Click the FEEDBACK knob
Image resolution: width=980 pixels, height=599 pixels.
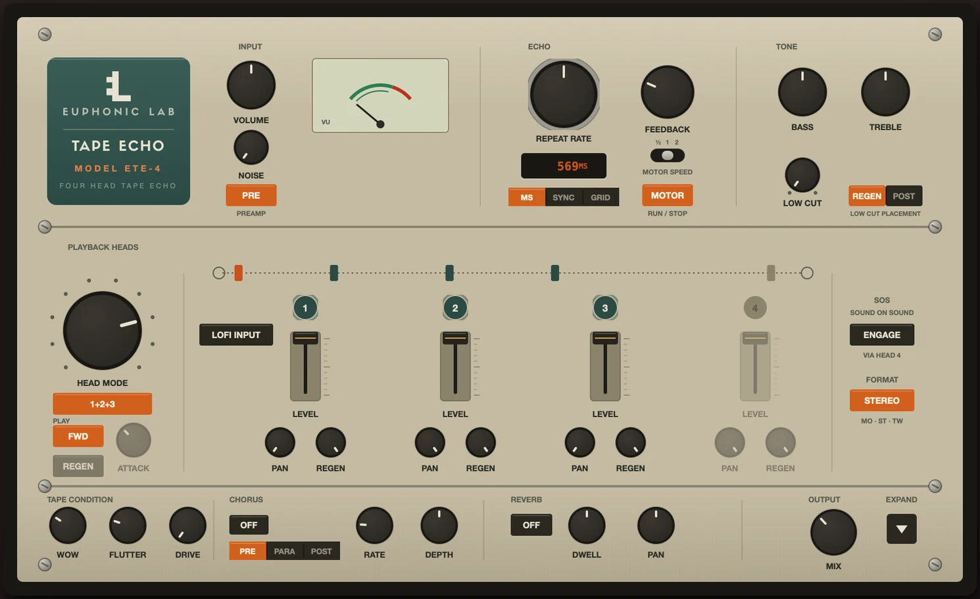668,92
